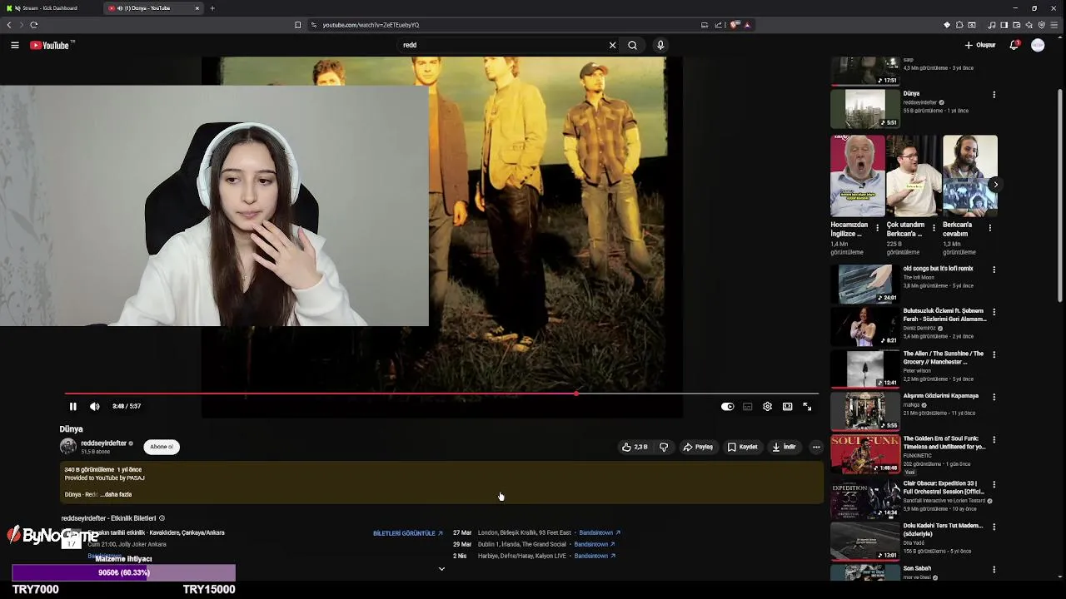Screen dimensions: 1066x599
Task: Open the browser main hamburger menu
Action: click(x=1054, y=25)
